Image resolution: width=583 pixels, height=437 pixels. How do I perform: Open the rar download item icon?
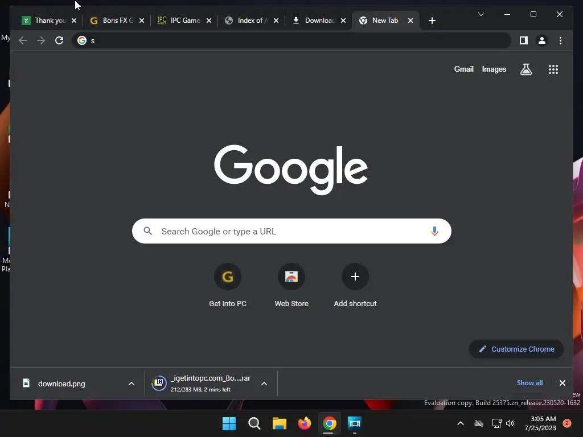click(x=159, y=383)
